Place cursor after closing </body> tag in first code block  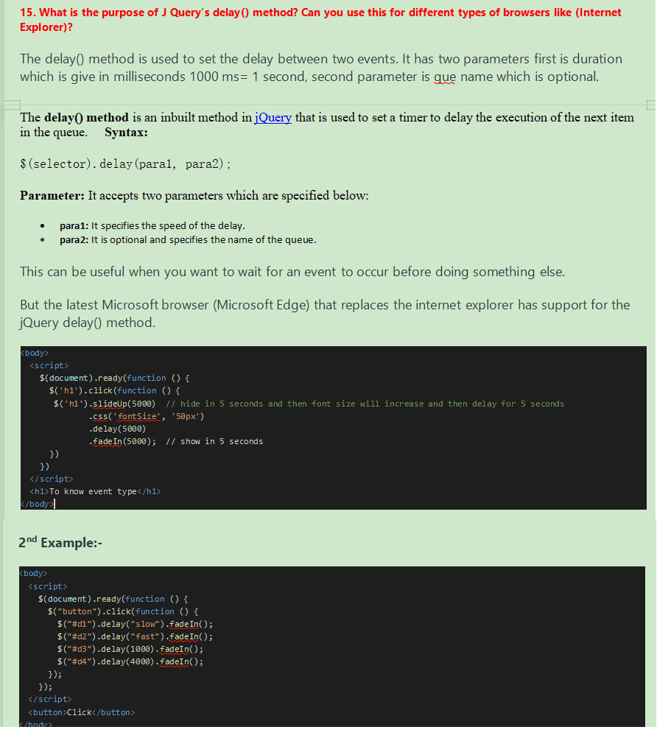55,505
